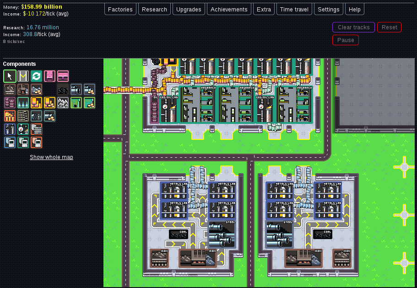The height and width of the screenshot is (288, 417).
Task: Choose the green-bordered research computer component
Action: [x=23, y=142]
